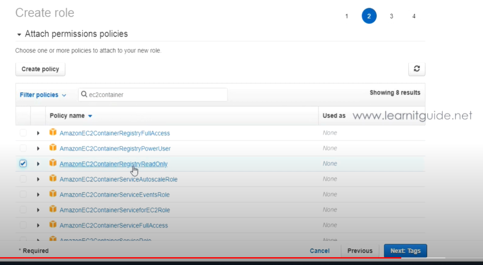The width and height of the screenshot is (483, 265).
Task: Sort by Policy name column arrow
Action: (x=90, y=116)
